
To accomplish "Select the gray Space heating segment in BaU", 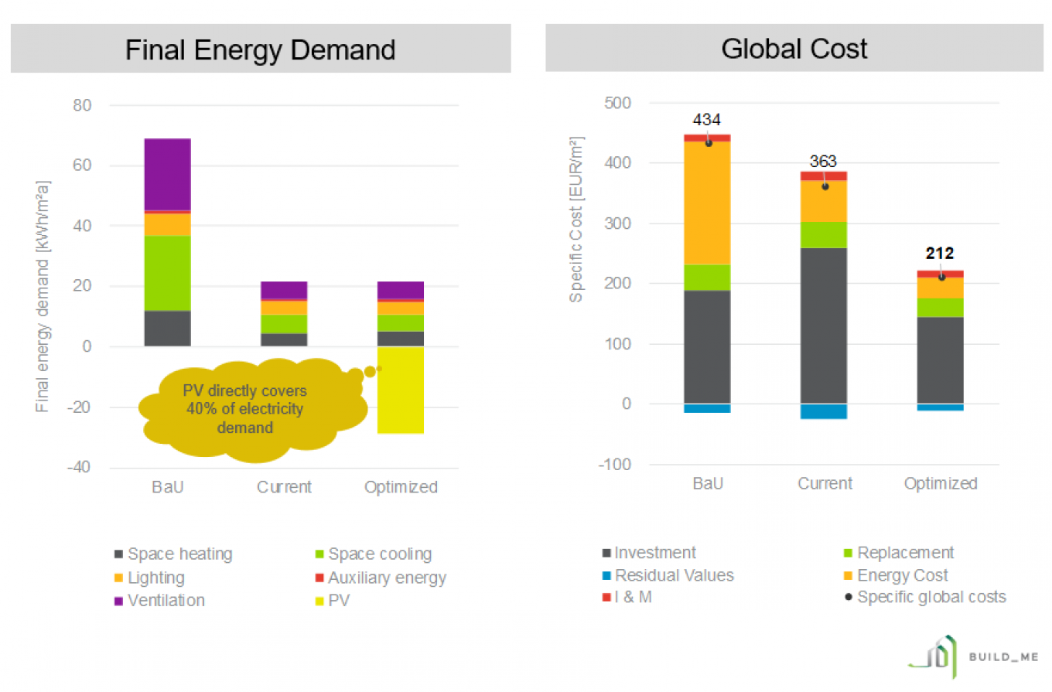I will pos(167,329).
